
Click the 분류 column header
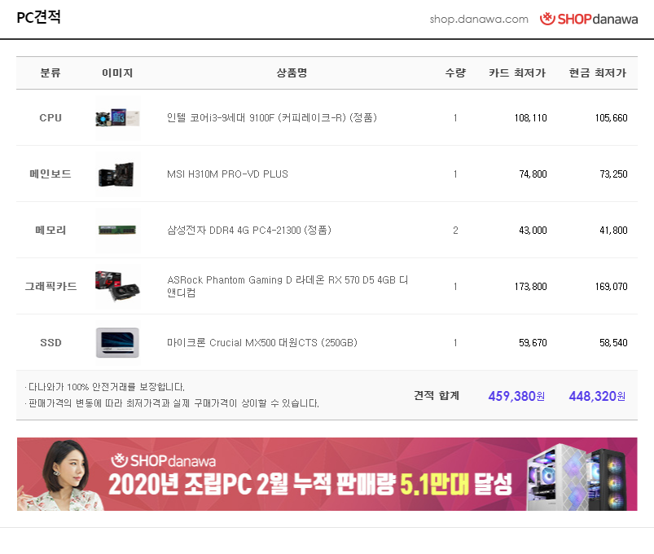(x=50, y=73)
